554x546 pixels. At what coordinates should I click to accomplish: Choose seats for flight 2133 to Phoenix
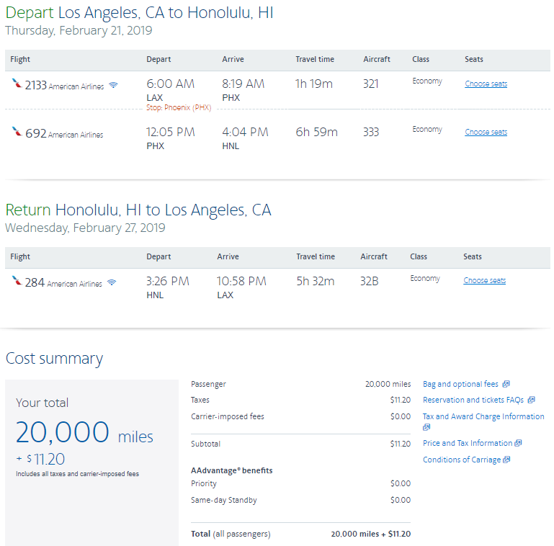pyautogui.click(x=486, y=84)
